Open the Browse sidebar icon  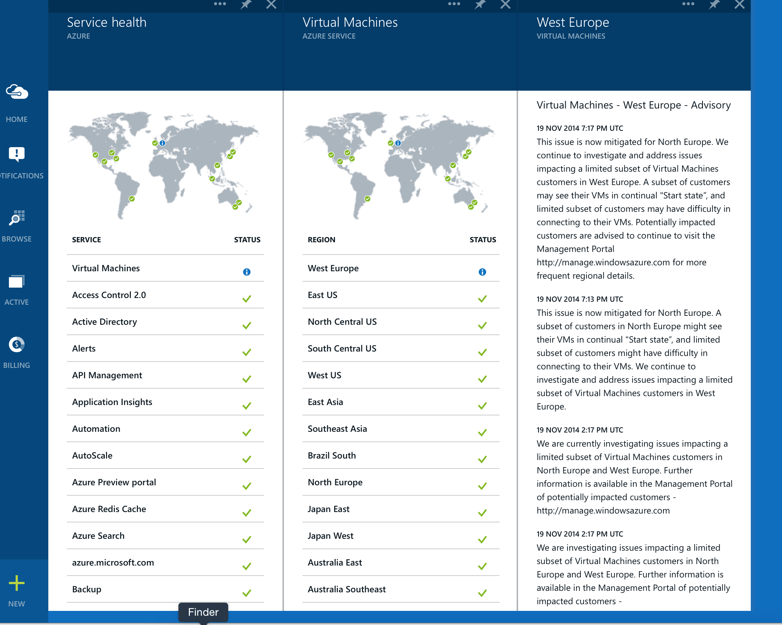coord(17,218)
